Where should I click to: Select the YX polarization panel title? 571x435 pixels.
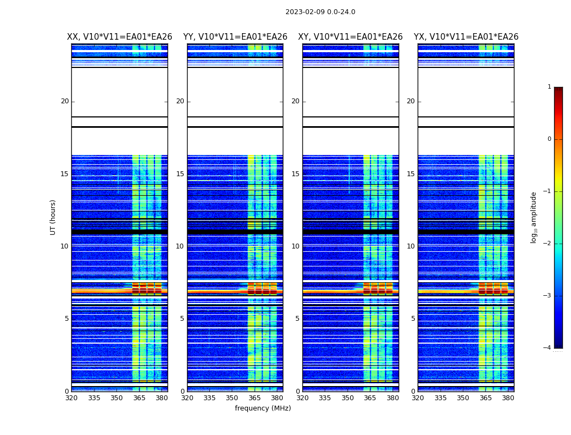(466, 37)
